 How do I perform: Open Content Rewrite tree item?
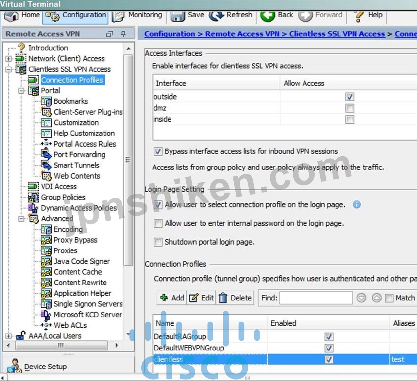click(80, 282)
